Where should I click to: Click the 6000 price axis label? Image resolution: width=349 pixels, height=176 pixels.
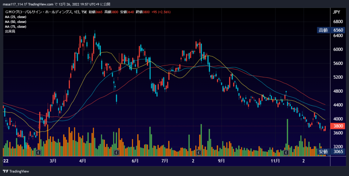click(338, 49)
